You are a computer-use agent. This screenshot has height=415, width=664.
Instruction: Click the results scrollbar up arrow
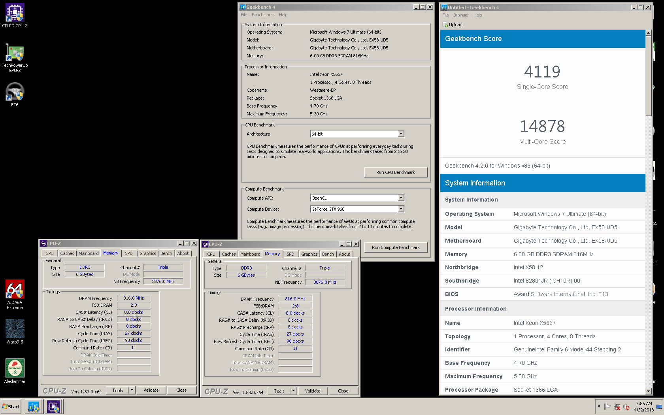(x=648, y=33)
